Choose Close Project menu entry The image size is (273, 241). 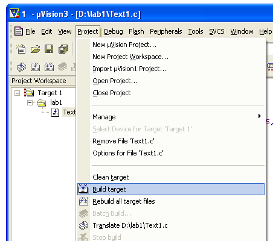coord(171,93)
